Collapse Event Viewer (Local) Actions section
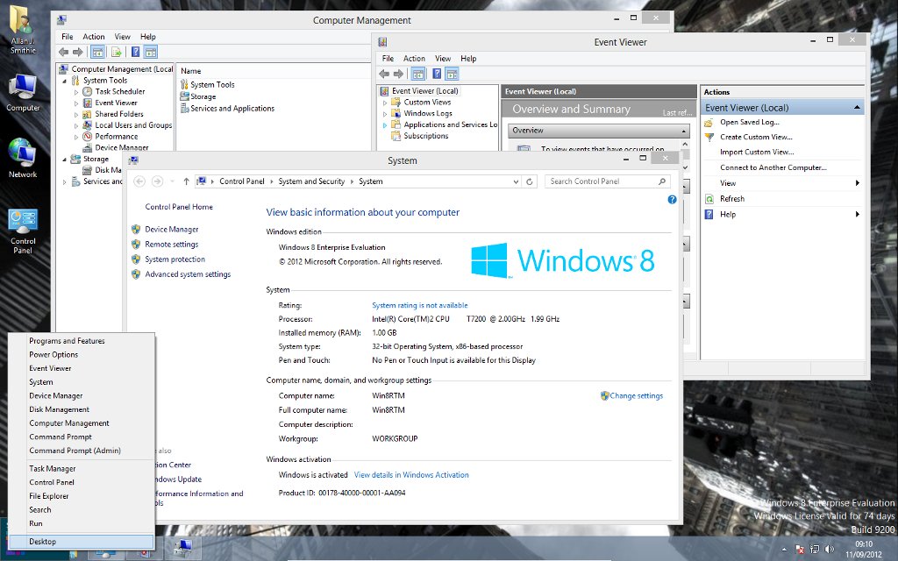The image size is (898, 561). [857, 108]
